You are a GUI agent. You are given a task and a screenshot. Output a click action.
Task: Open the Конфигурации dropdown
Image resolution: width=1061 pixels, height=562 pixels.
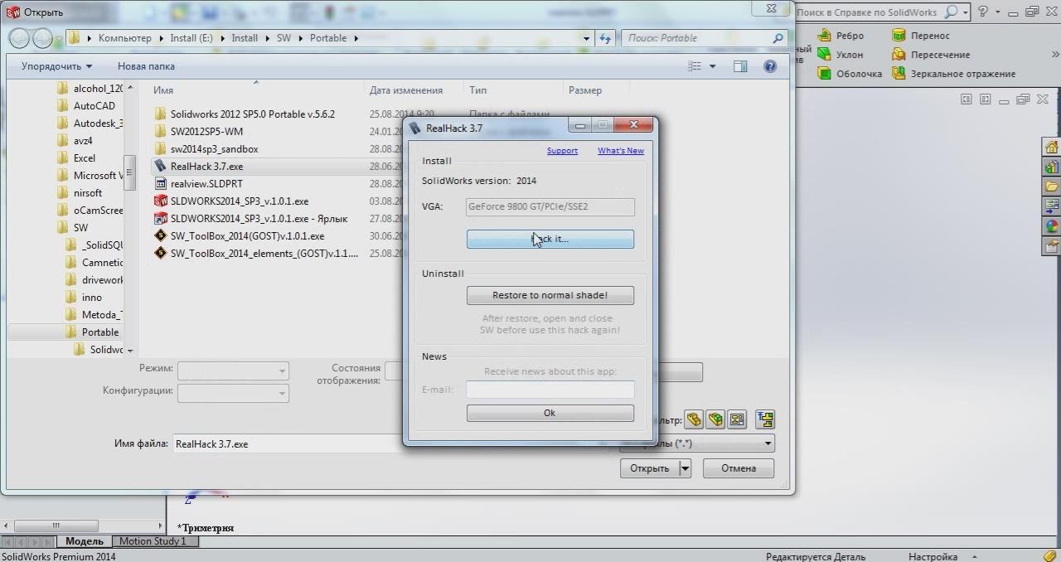click(233, 393)
